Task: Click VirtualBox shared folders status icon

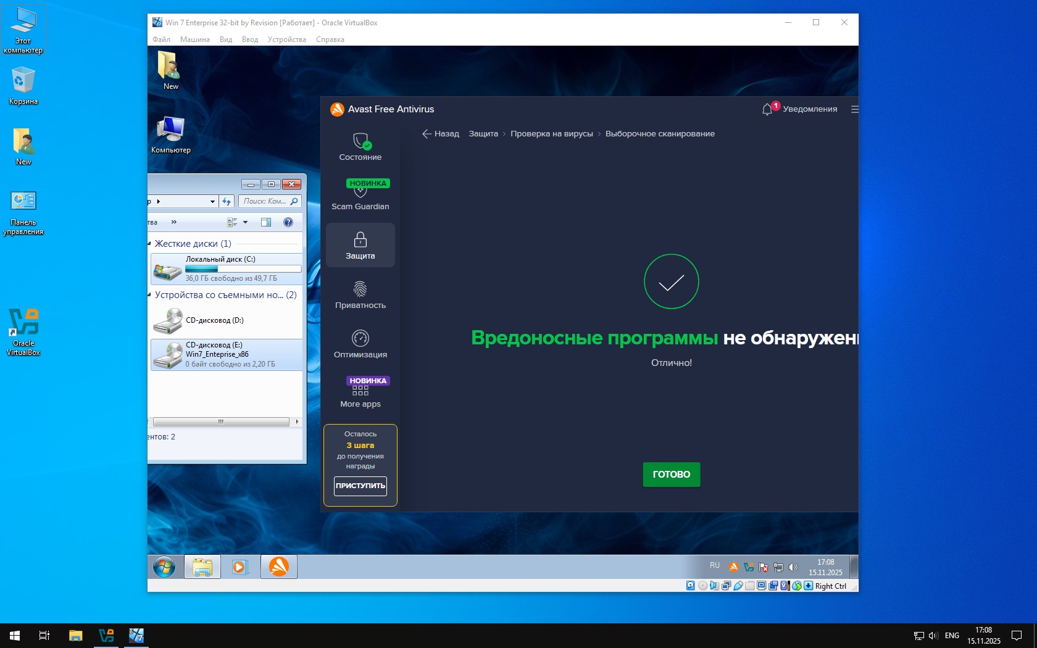Action: point(749,586)
